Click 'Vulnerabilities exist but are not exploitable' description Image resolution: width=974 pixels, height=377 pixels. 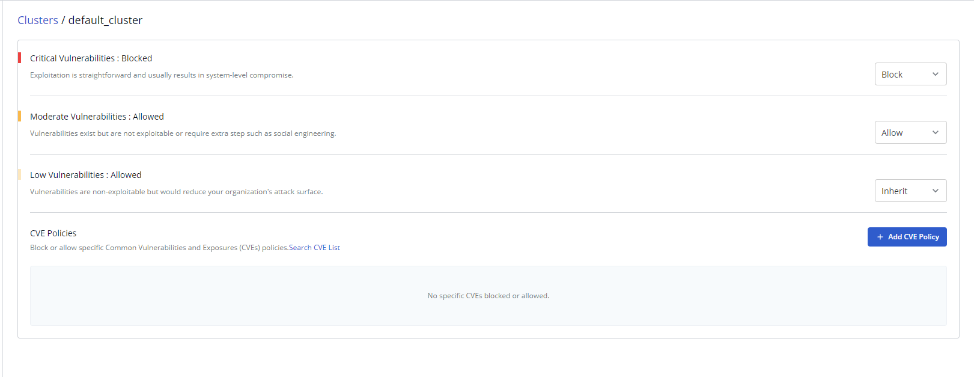coord(183,133)
